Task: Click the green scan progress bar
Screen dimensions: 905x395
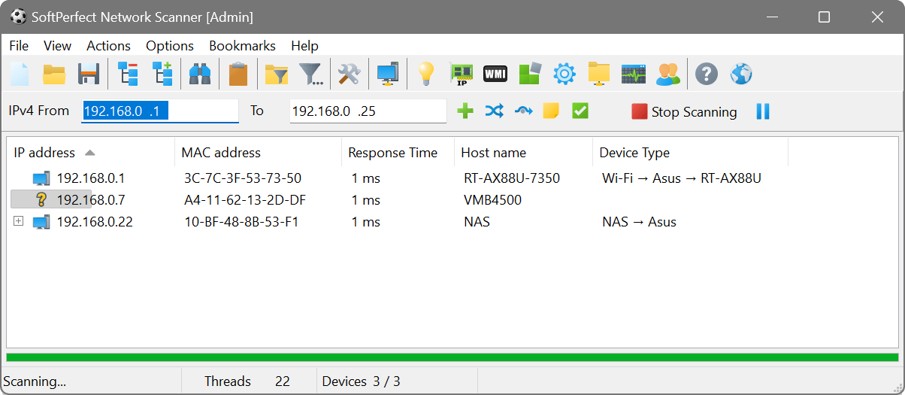Action: coord(452,357)
